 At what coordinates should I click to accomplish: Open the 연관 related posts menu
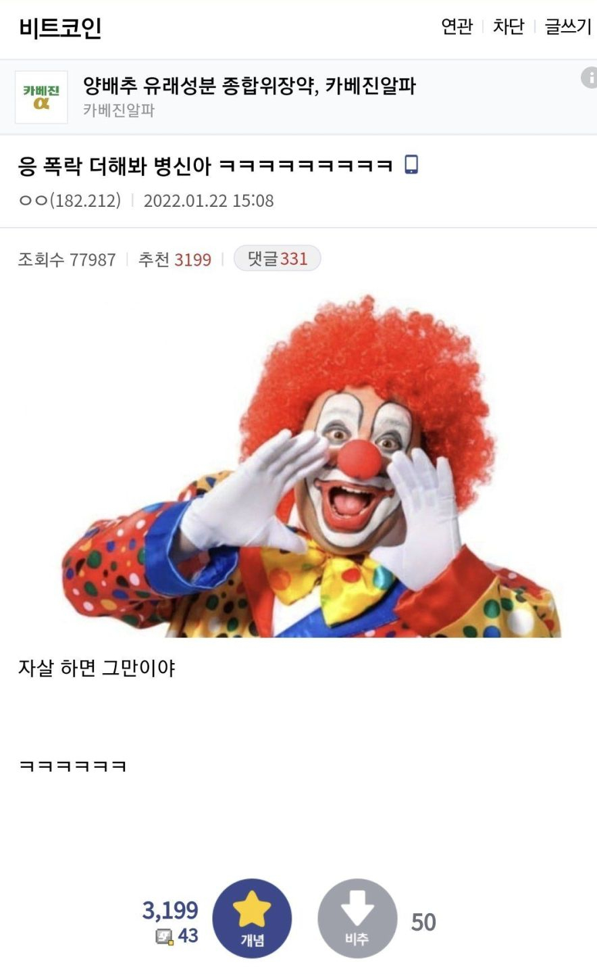click(457, 26)
